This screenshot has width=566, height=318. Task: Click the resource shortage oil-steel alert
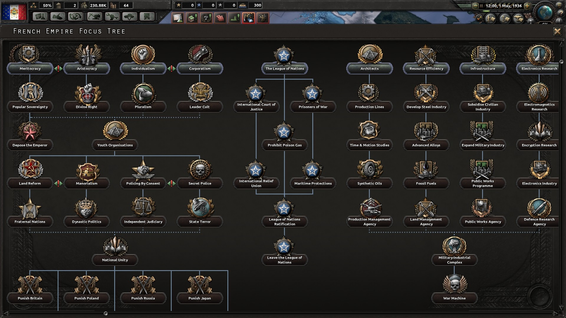(x=249, y=18)
